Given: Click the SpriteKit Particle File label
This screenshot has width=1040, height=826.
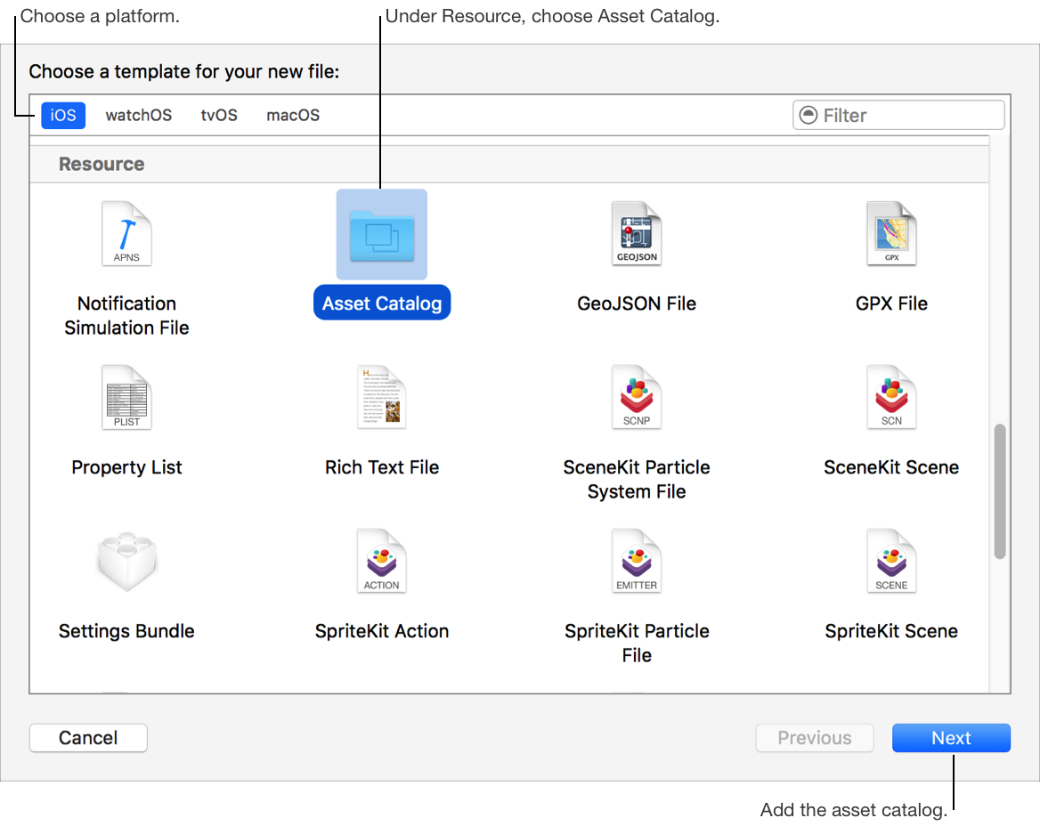Looking at the screenshot, I should click(637, 643).
